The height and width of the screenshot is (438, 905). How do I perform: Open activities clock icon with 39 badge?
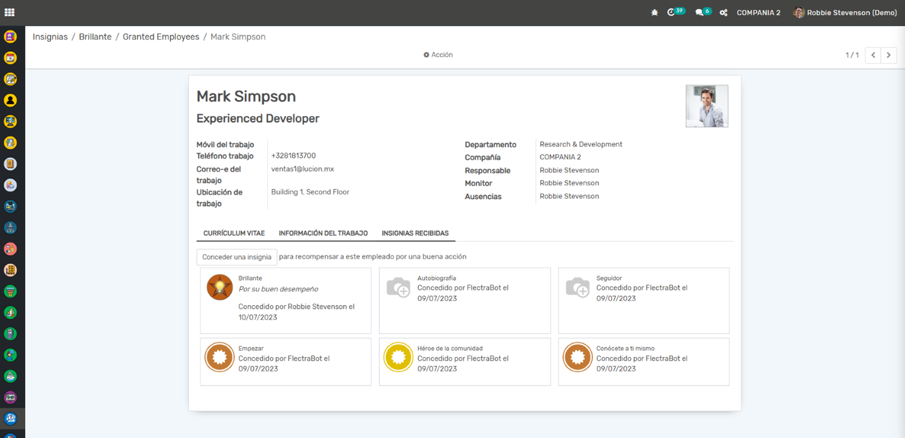coord(672,13)
